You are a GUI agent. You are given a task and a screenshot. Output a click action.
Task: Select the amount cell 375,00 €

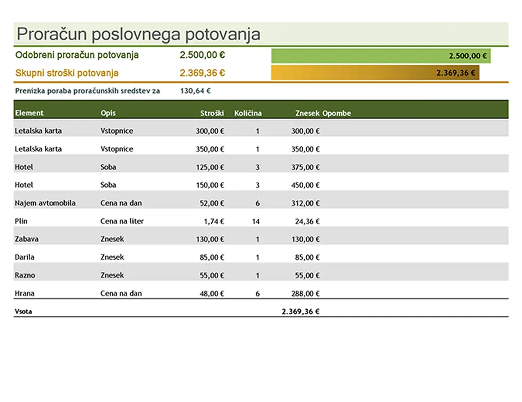305,167
